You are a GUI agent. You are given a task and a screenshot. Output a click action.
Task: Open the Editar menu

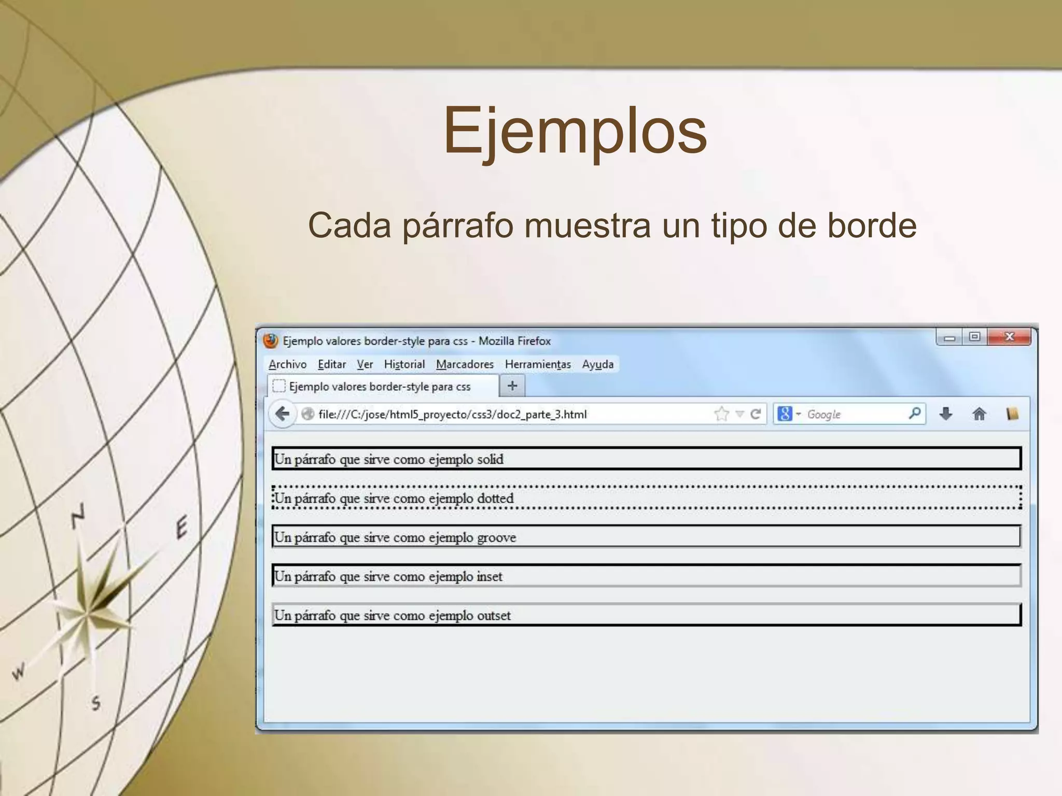point(332,364)
